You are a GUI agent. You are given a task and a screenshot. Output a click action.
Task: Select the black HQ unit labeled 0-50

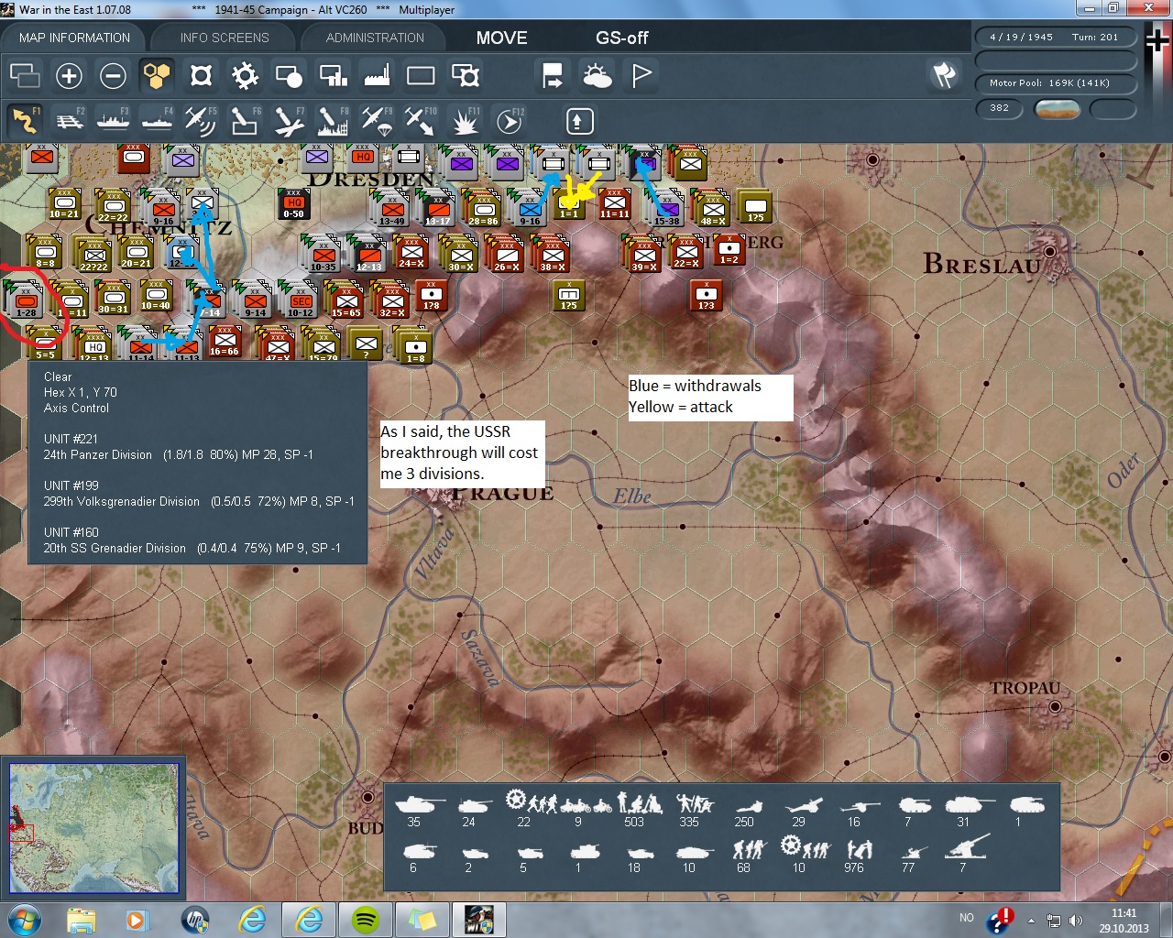pos(293,204)
